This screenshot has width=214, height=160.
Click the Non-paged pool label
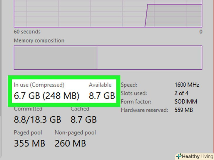[x=75, y=133]
